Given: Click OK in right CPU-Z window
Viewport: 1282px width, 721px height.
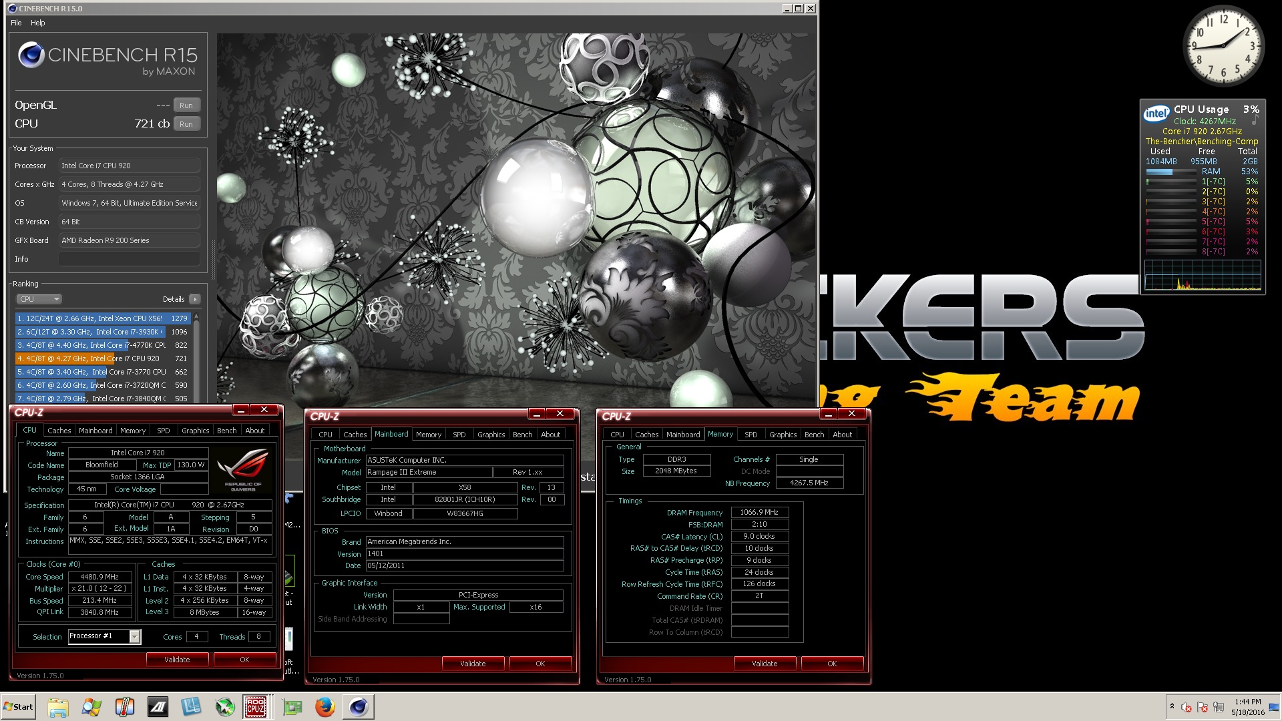Looking at the screenshot, I should (x=832, y=664).
